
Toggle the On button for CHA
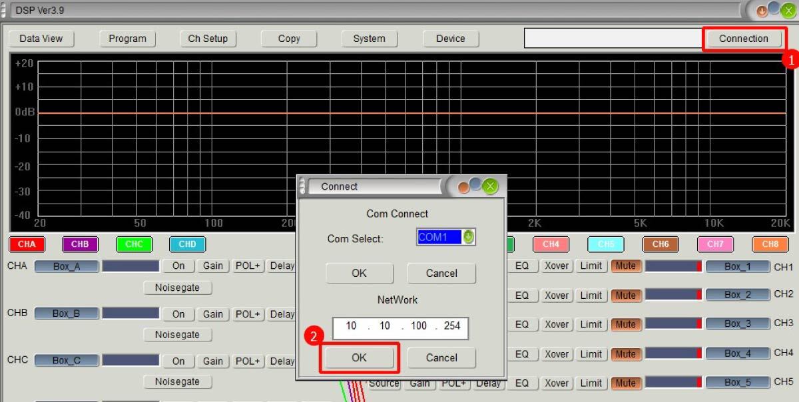(178, 266)
